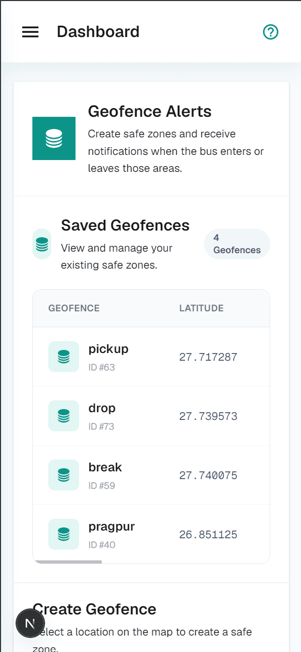
Task: Click the ID #40 label
Action: pos(102,545)
